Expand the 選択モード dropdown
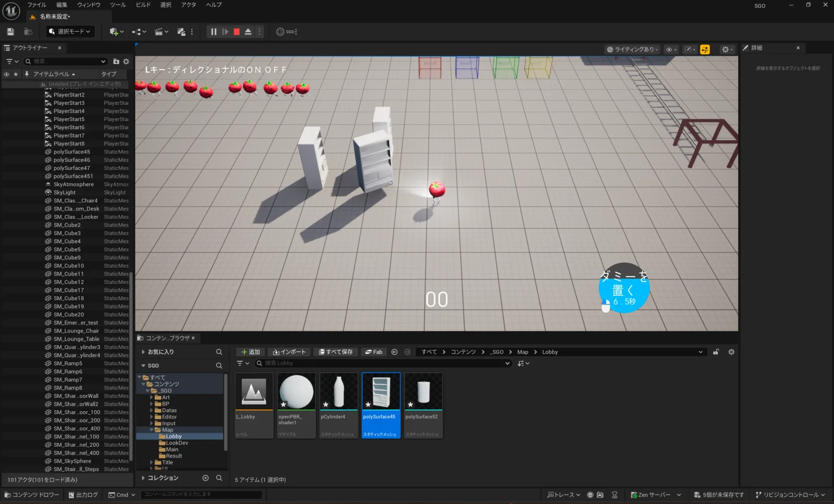 [70, 32]
